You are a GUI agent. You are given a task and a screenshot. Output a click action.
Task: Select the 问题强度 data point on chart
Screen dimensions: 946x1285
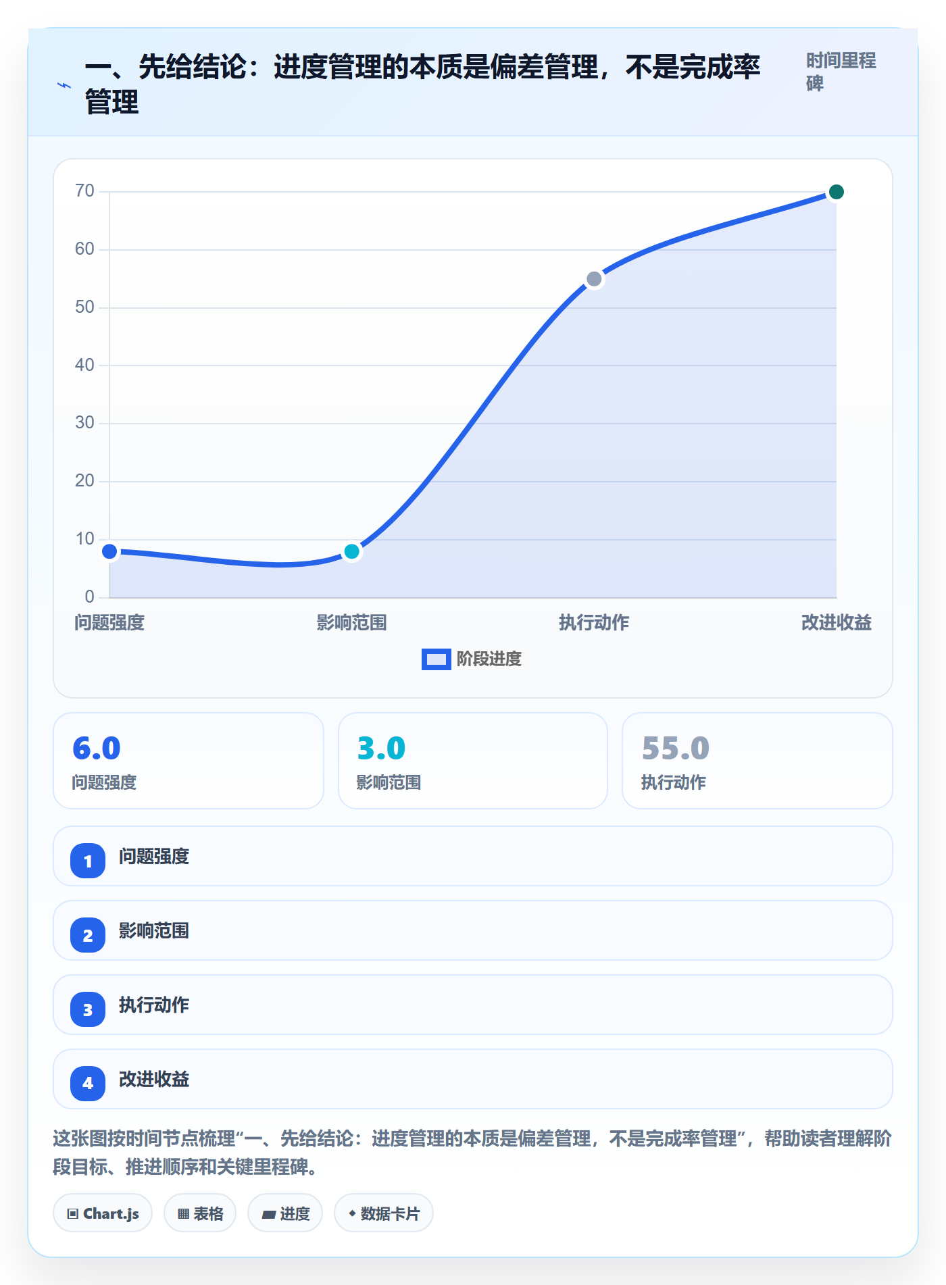click(109, 551)
